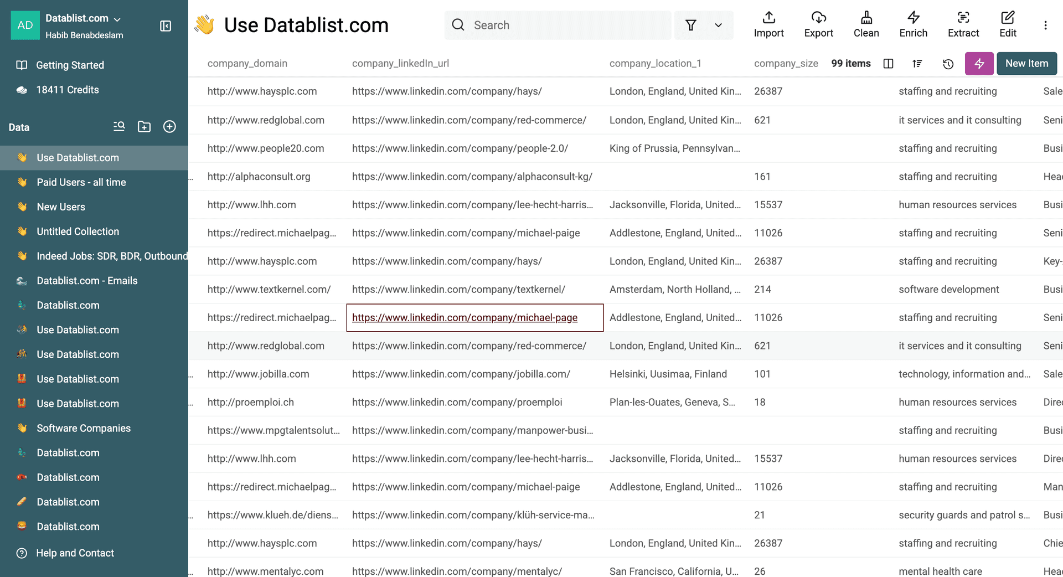Image resolution: width=1063 pixels, height=577 pixels.
Task: Launch the Enrich feature
Action: [912, 24]
